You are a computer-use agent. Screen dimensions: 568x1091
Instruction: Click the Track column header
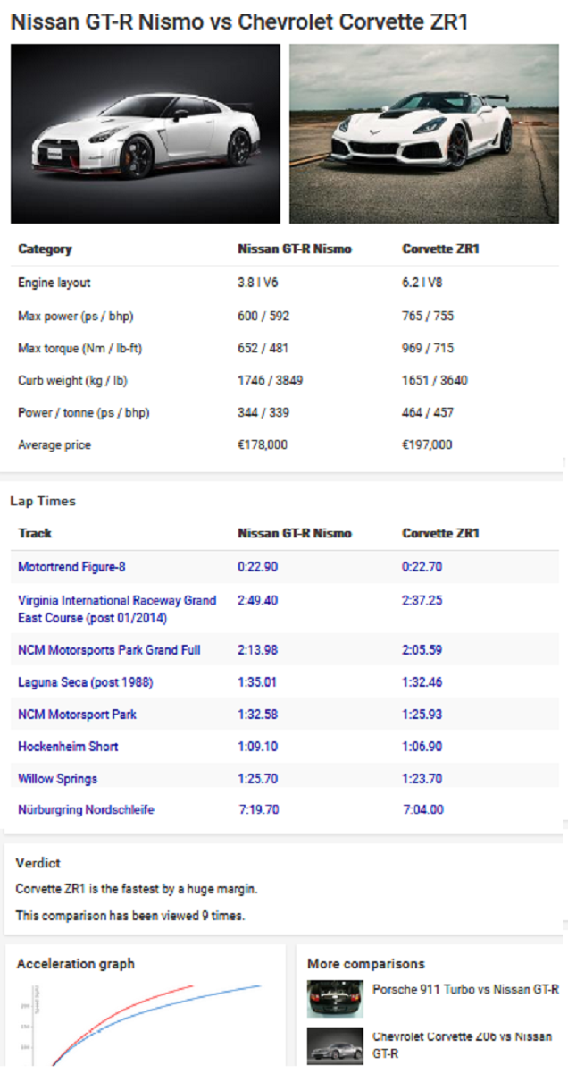(x=35, y=533)
